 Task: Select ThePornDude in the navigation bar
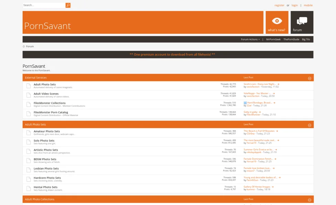291,39
